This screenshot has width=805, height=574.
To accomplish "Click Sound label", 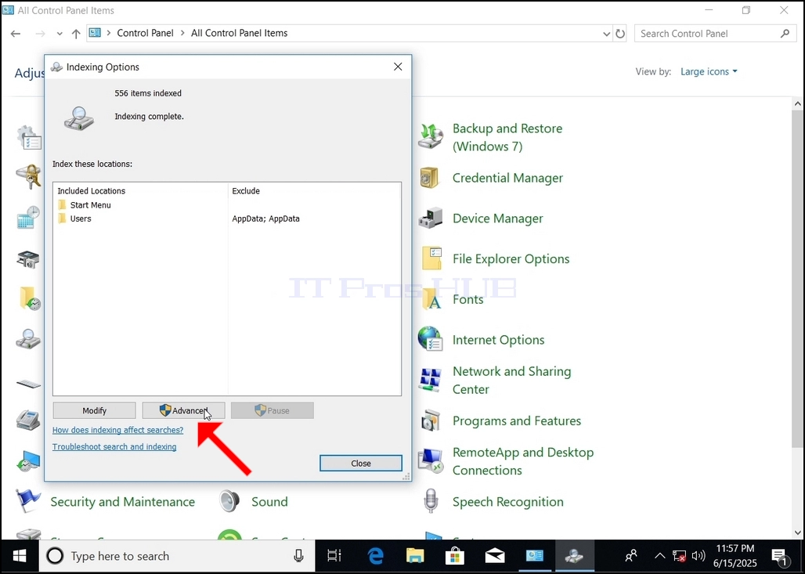I will pos(269,502).
